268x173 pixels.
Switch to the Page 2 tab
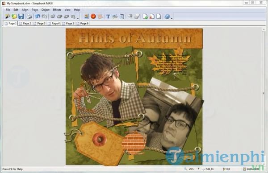click(25, 24)
